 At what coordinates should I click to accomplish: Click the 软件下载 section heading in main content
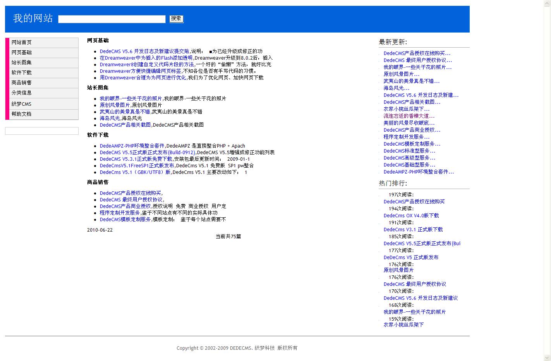98,135
